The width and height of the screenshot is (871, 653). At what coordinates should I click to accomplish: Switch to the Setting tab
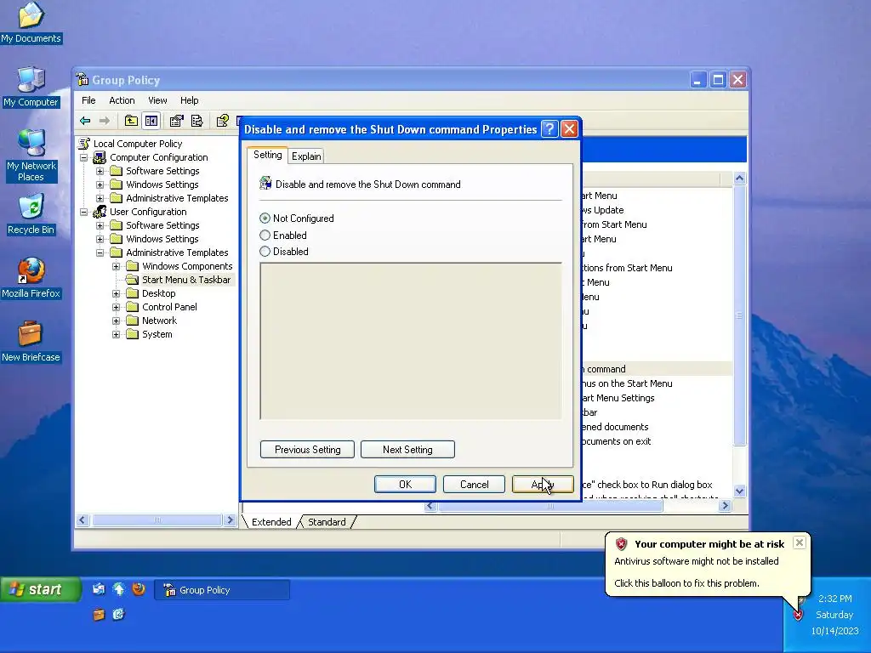coord(267,155)
